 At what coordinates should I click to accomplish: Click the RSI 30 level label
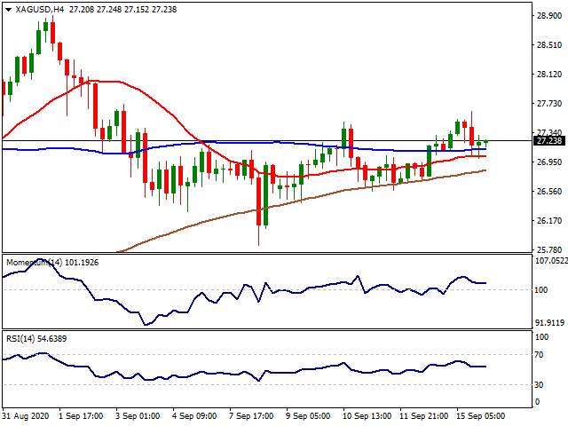point(539,384)
